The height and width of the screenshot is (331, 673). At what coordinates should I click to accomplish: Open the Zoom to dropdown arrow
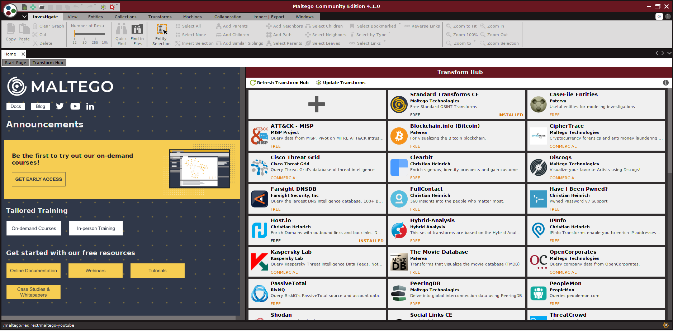pyautogui.click(x=474, y=42)
